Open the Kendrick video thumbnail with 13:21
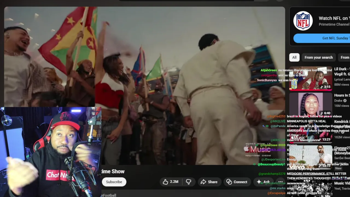 (x=311, y=131)
